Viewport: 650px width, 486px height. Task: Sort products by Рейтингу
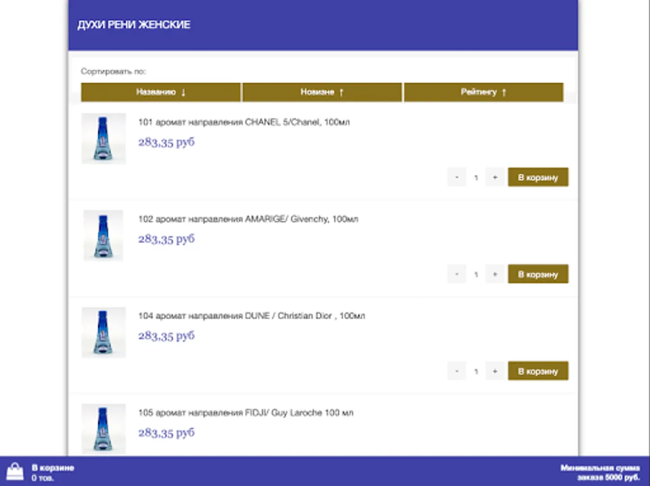click(x=484, y=92)
